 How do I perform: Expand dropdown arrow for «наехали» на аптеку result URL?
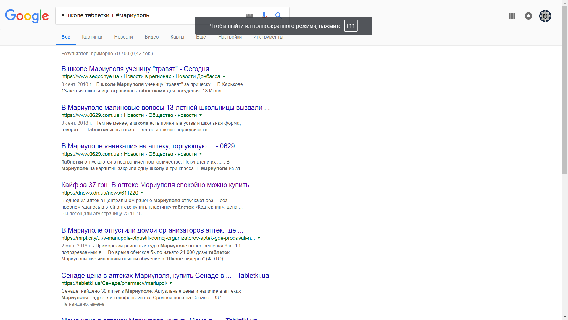[201, 154]
